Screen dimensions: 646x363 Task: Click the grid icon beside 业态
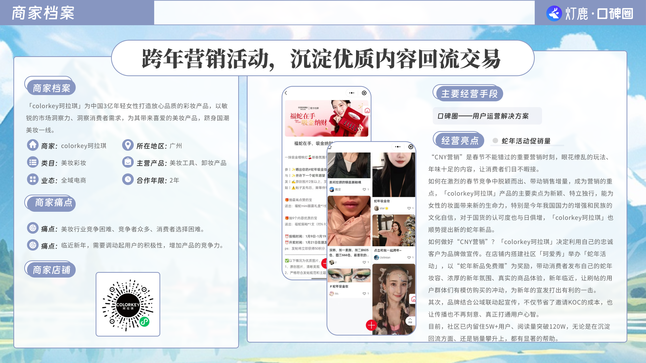pyautogui.click(x=33, y=179)
